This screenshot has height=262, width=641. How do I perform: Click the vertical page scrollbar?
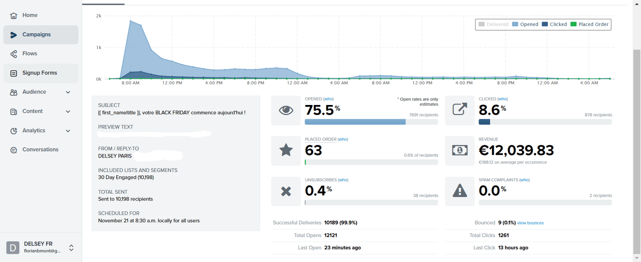pyautogui.click(x=636, y=149)
